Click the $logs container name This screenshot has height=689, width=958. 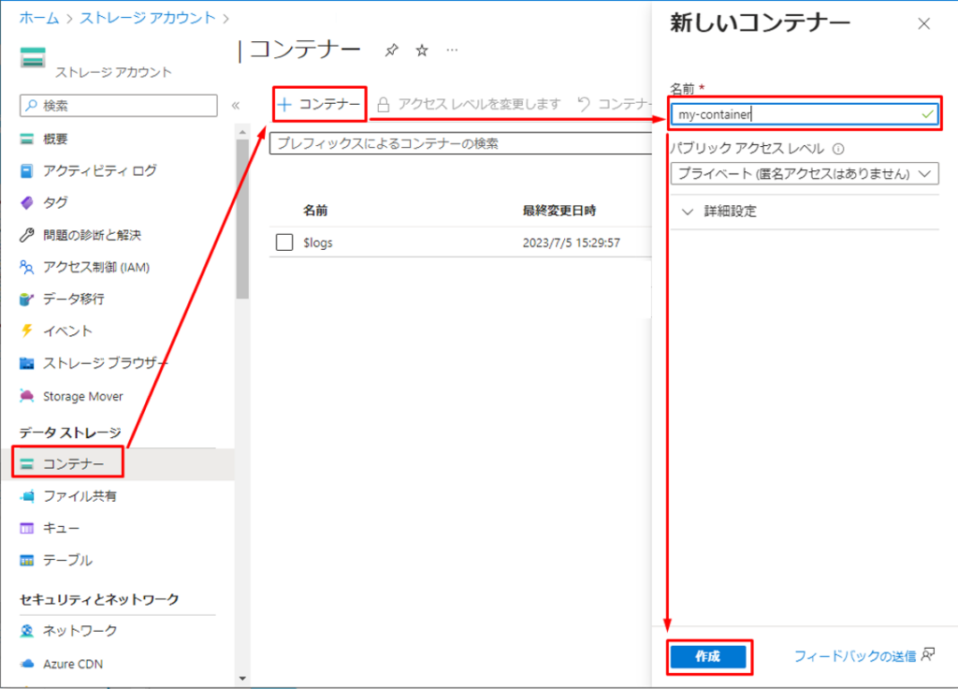[318, 242]
